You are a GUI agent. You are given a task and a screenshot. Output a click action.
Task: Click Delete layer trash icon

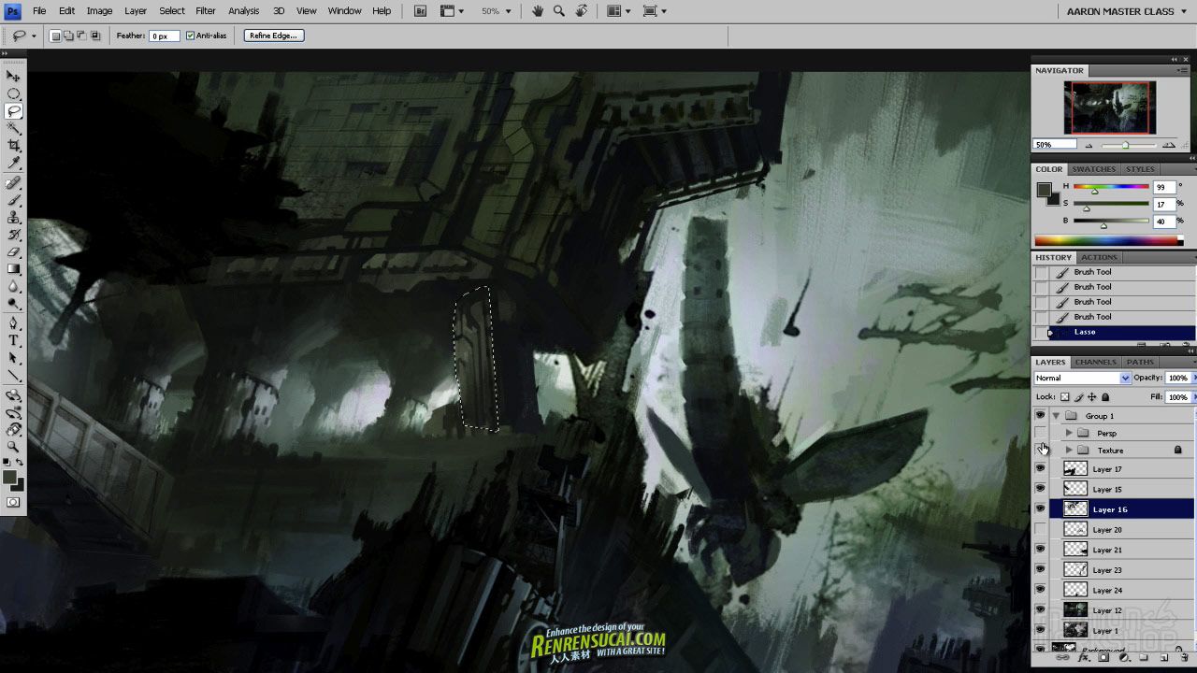pos(1183,658)
